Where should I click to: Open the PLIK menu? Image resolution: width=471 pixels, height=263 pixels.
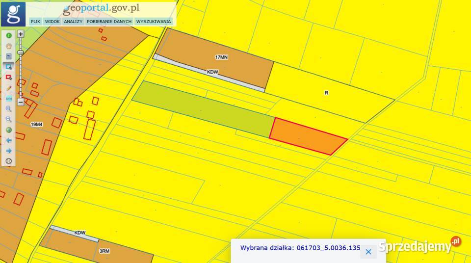[x=35, y=22]
